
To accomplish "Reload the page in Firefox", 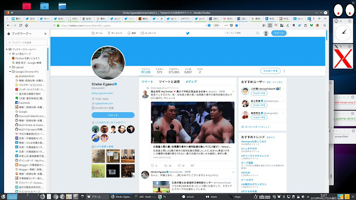I will point(21,26).
